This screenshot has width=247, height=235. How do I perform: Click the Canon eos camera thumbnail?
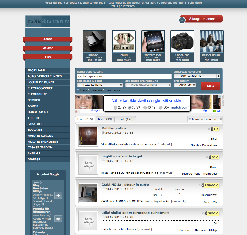(182, 41)
